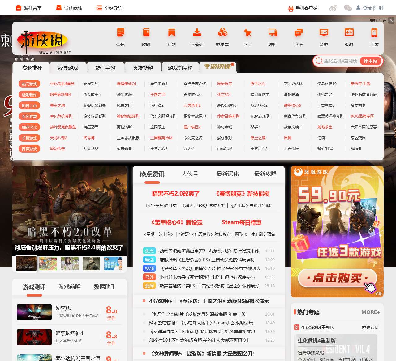This screenshot has height=361, width=396.
Task: Open the 硬件 hardware icon
Action: tap(273, 32)
